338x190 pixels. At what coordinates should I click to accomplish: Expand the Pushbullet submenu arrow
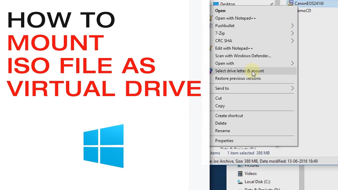(292, 26)
